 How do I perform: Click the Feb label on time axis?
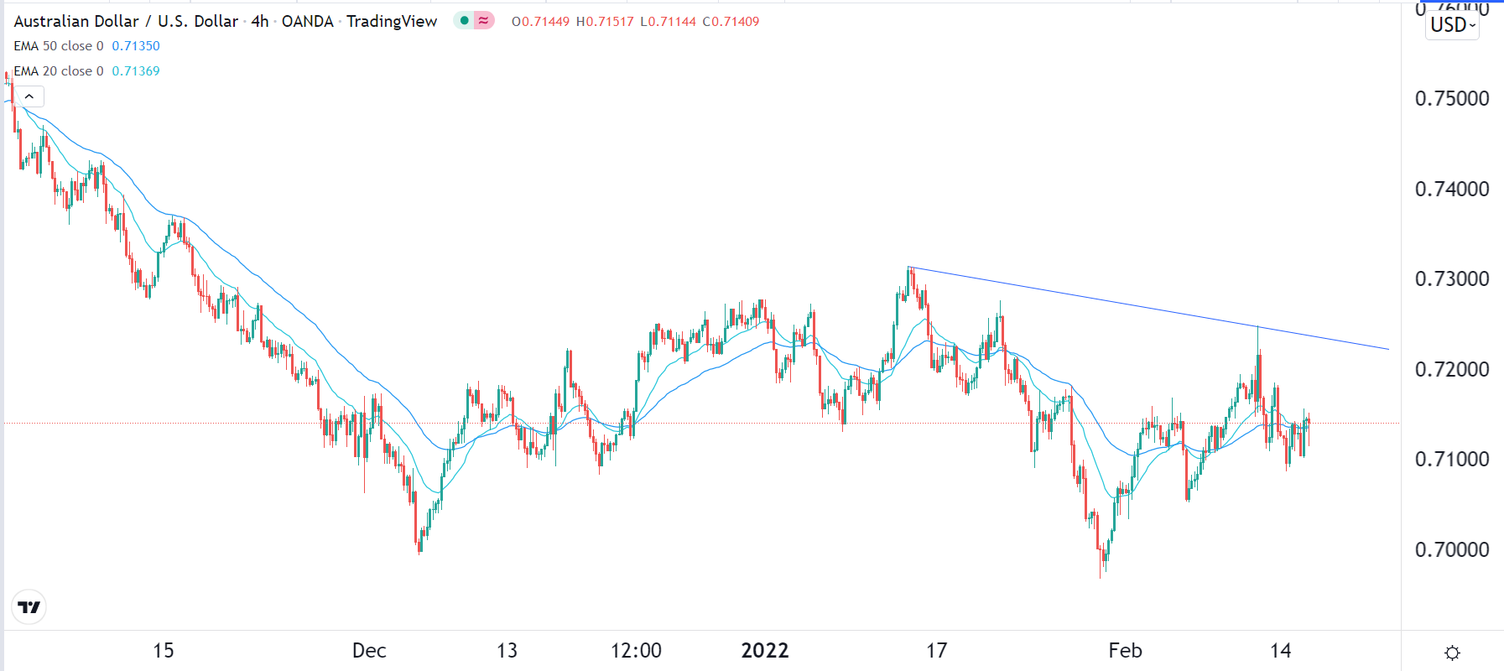pyautogui.click(x=1125, y=651)
